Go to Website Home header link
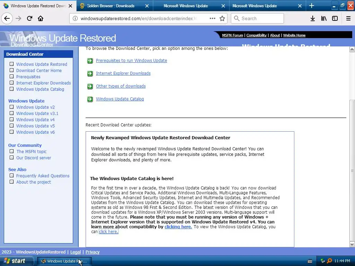This screenshot has width=355, height=266. click(x=294, y=35)
